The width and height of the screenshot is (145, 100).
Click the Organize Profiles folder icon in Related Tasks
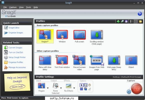pos(6,62)
